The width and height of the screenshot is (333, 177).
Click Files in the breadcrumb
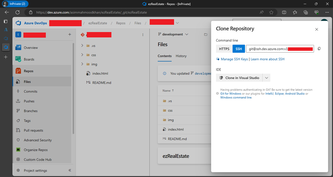click(138, 23)
